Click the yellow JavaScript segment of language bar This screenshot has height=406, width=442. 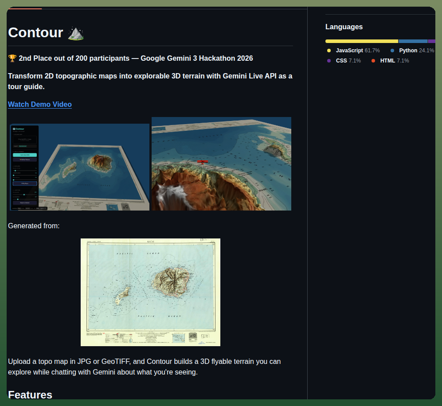pyautogui.click(x=362, y=41)
